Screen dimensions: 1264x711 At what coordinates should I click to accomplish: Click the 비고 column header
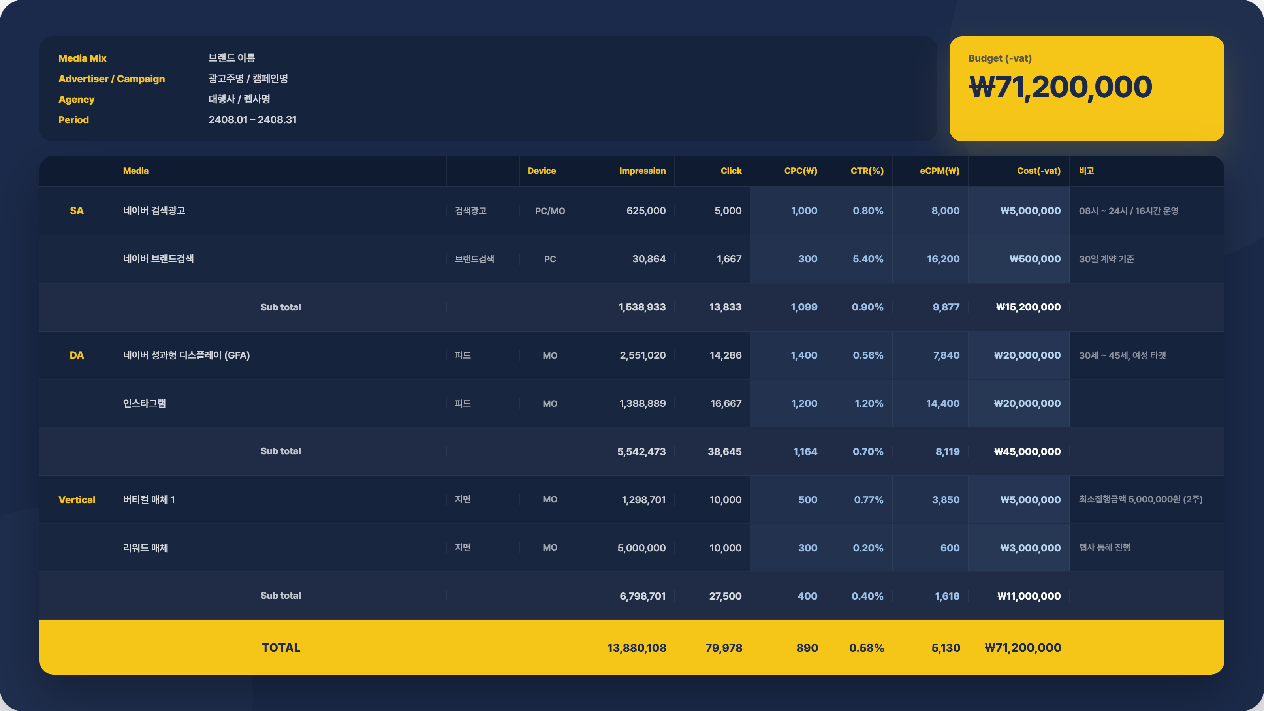click(x=1086, y=171)
